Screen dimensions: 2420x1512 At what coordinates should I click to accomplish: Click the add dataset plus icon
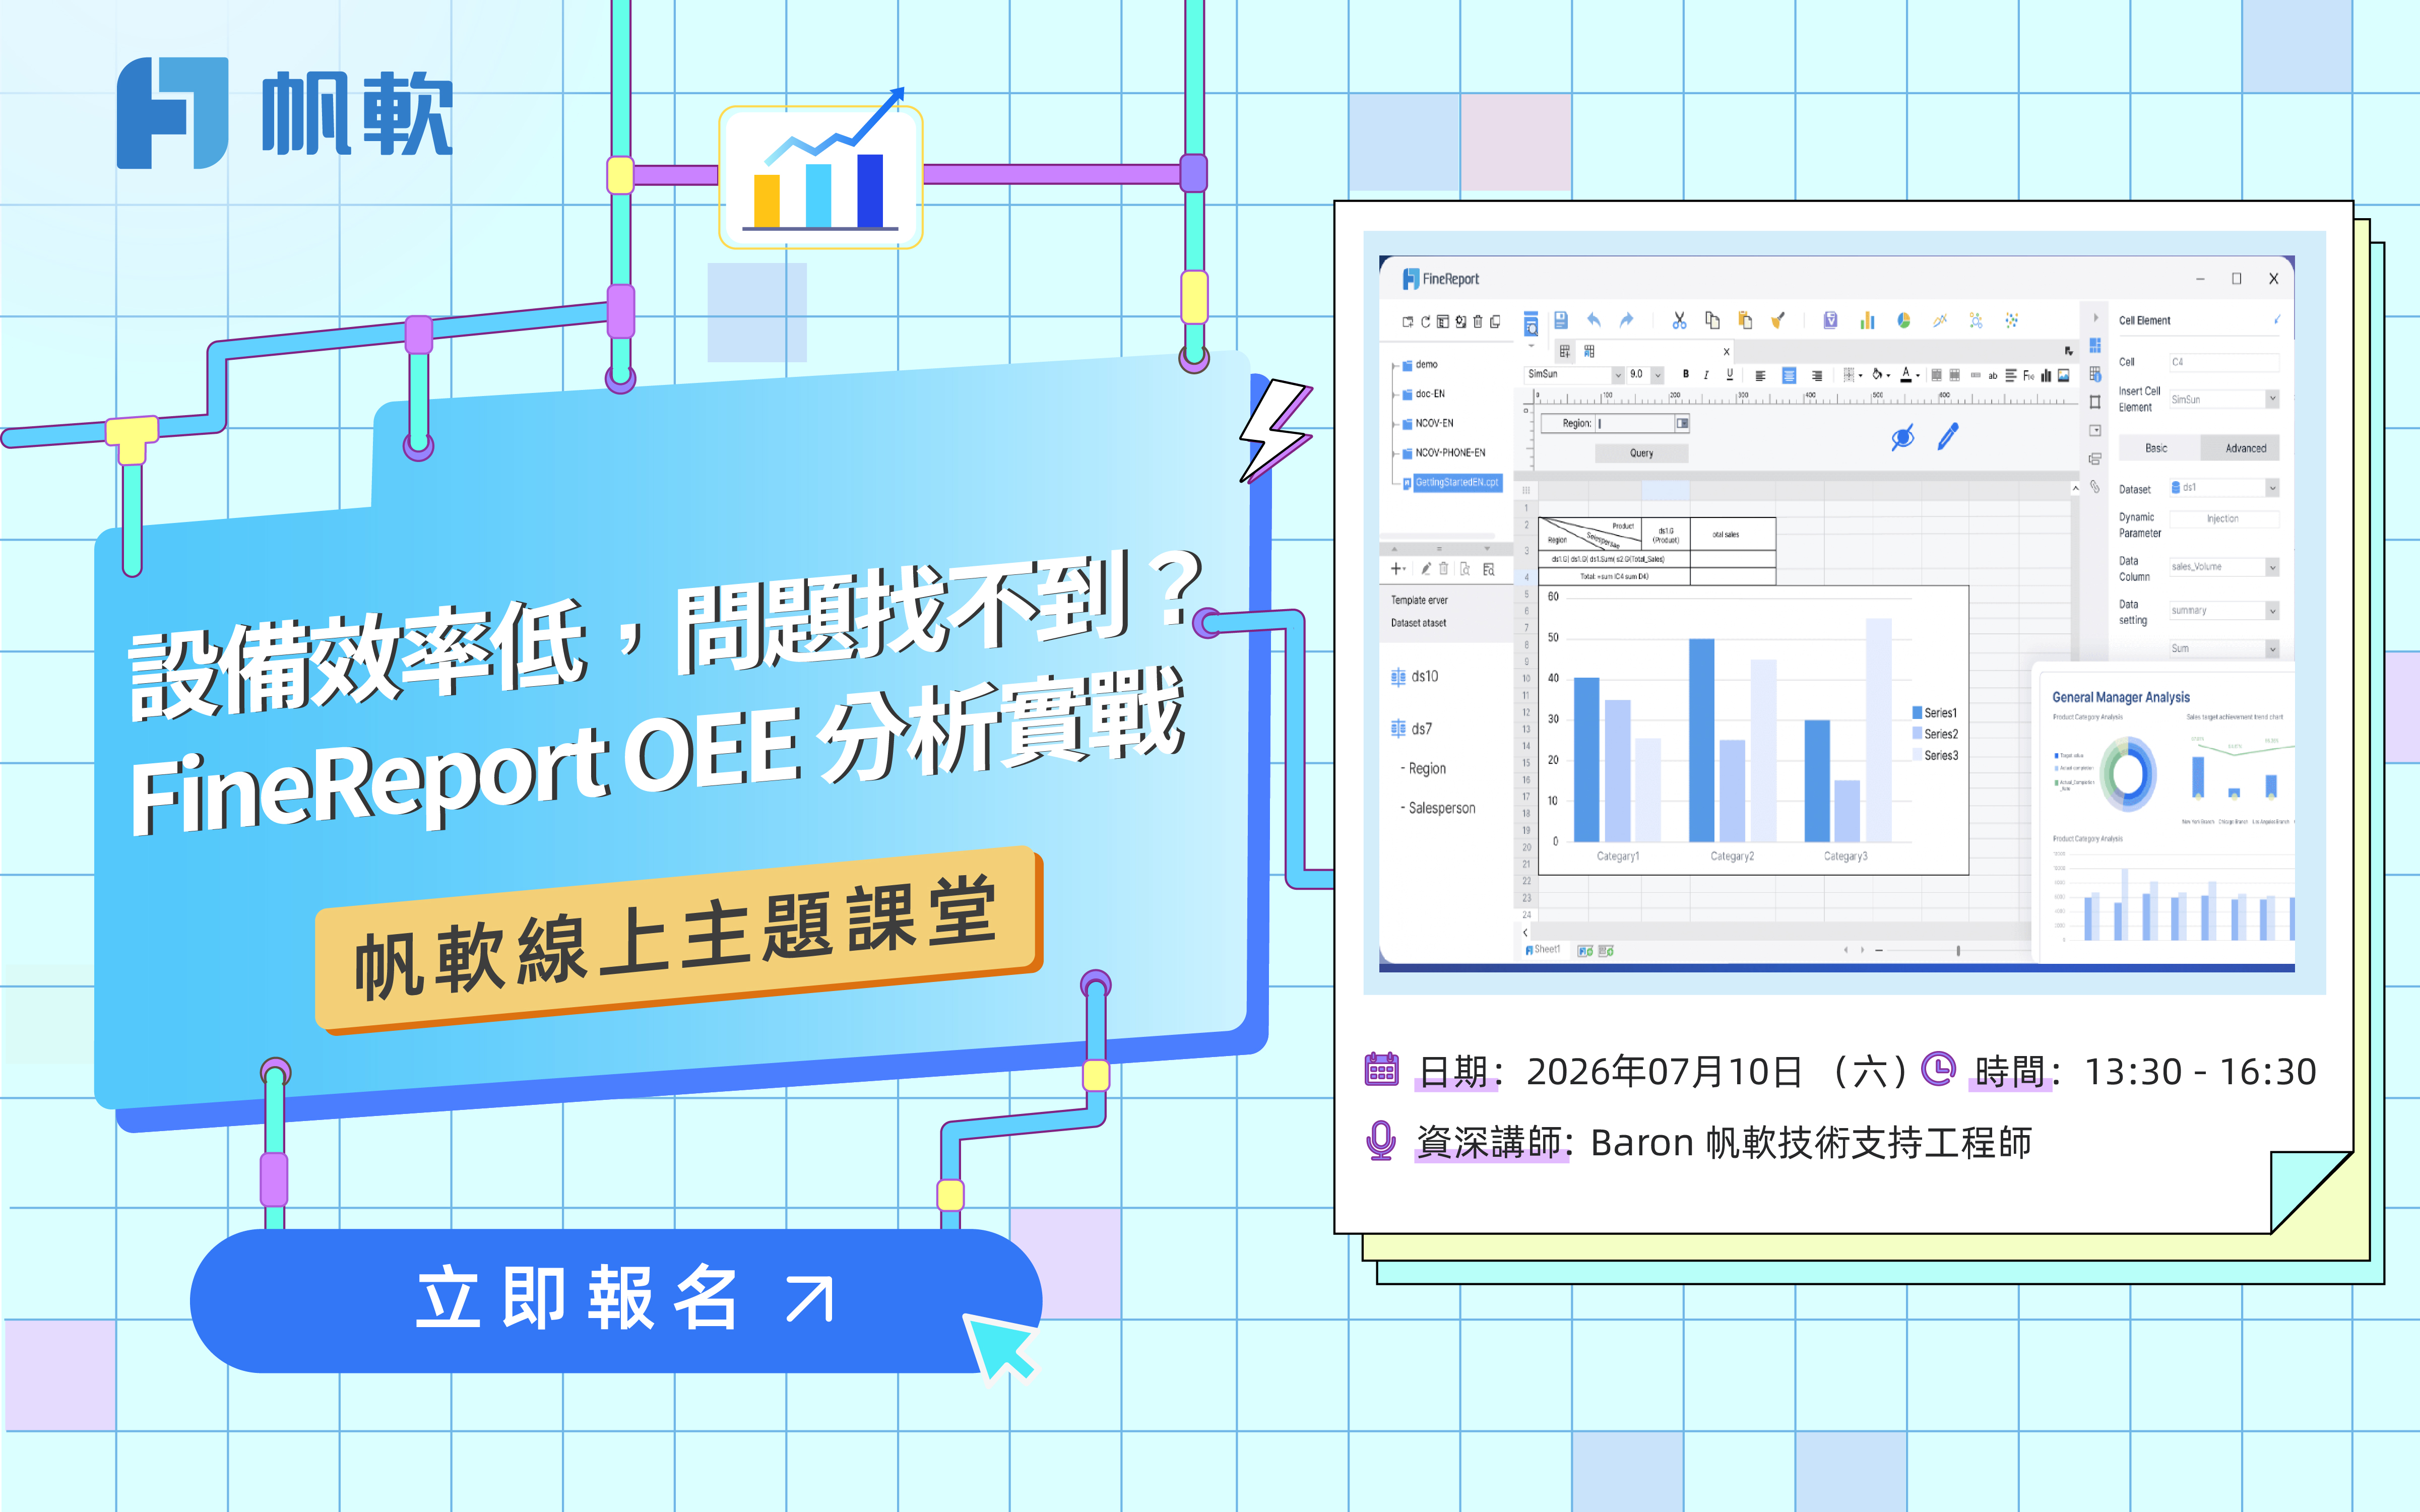point(1397,569)
